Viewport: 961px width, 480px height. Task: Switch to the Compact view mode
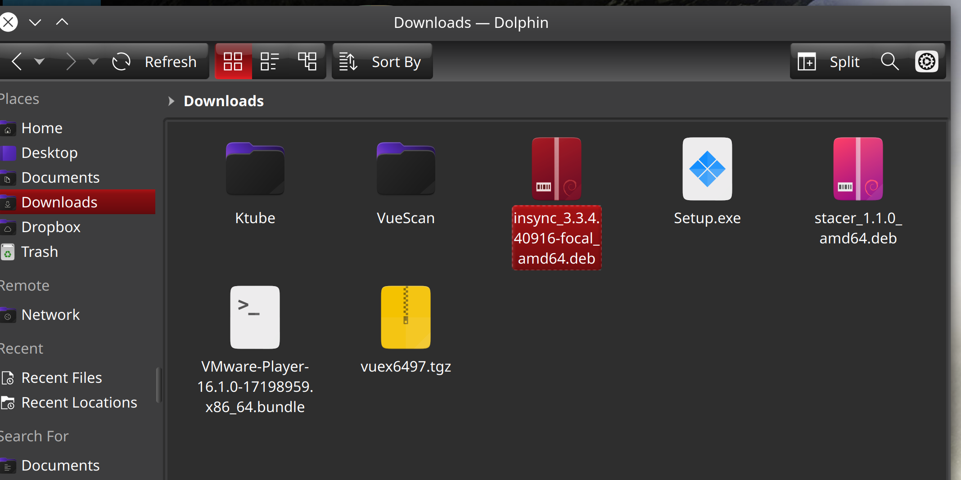[270, 61]
